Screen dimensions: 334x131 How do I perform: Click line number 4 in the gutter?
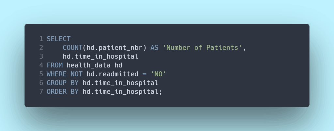pyautogui.click(x=41, y=65)
